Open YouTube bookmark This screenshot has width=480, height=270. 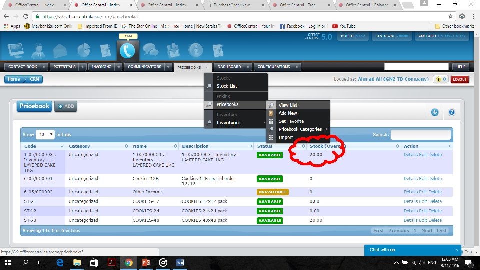click(344, 26)
